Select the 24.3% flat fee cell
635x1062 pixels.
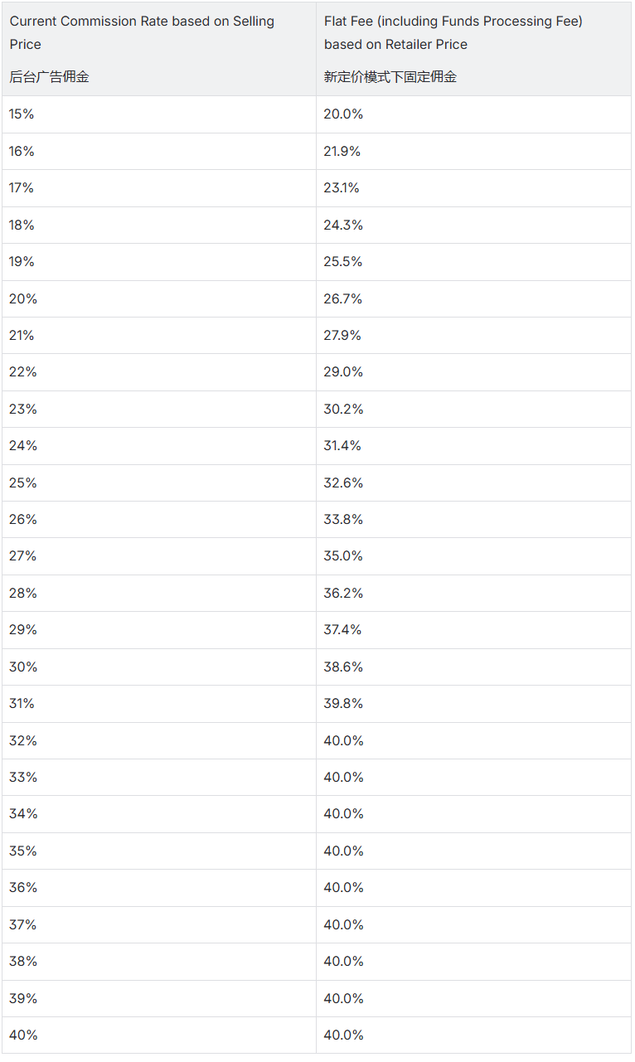click(x=343, y=225)
